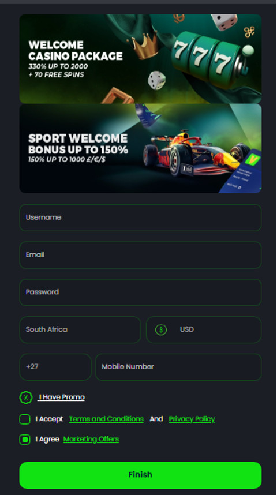
Task: Open the Privacy Policy link
Action: coord(192,419)
